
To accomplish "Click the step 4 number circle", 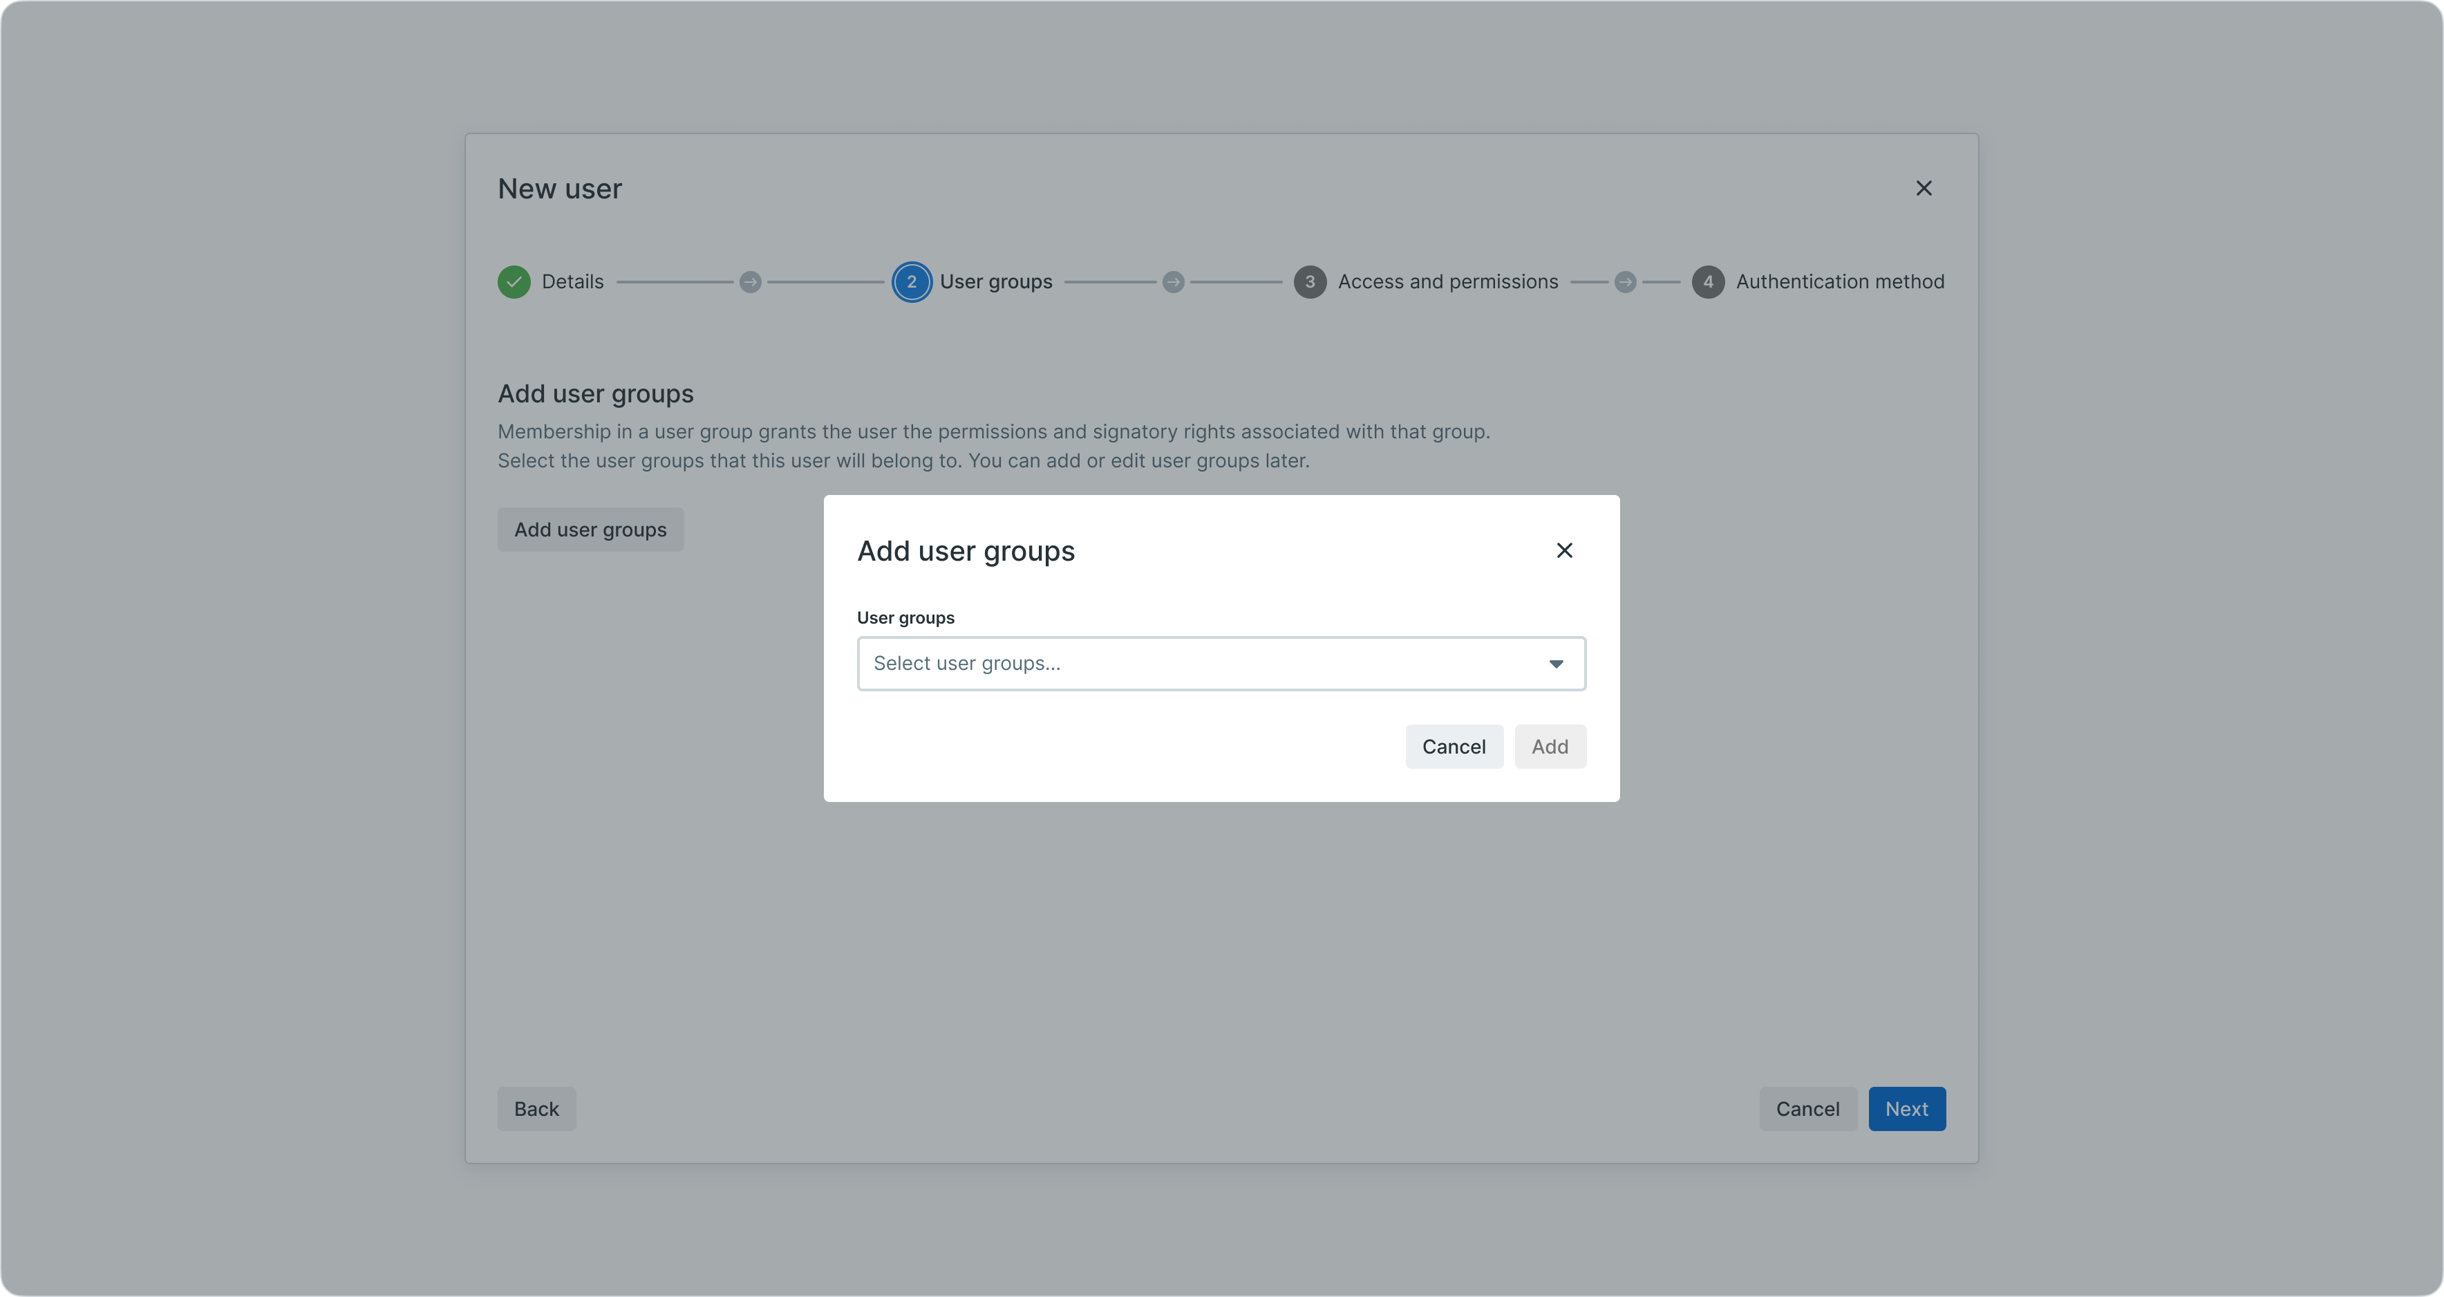I will click(1708, 282).
